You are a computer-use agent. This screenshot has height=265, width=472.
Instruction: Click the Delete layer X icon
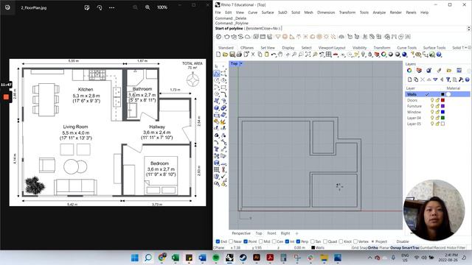point(423,79)
